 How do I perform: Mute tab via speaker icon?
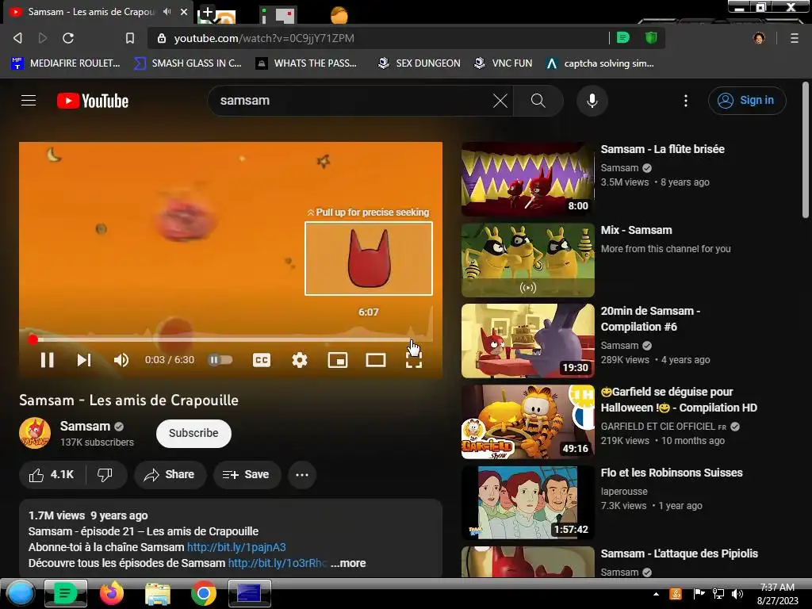[167, 11]
